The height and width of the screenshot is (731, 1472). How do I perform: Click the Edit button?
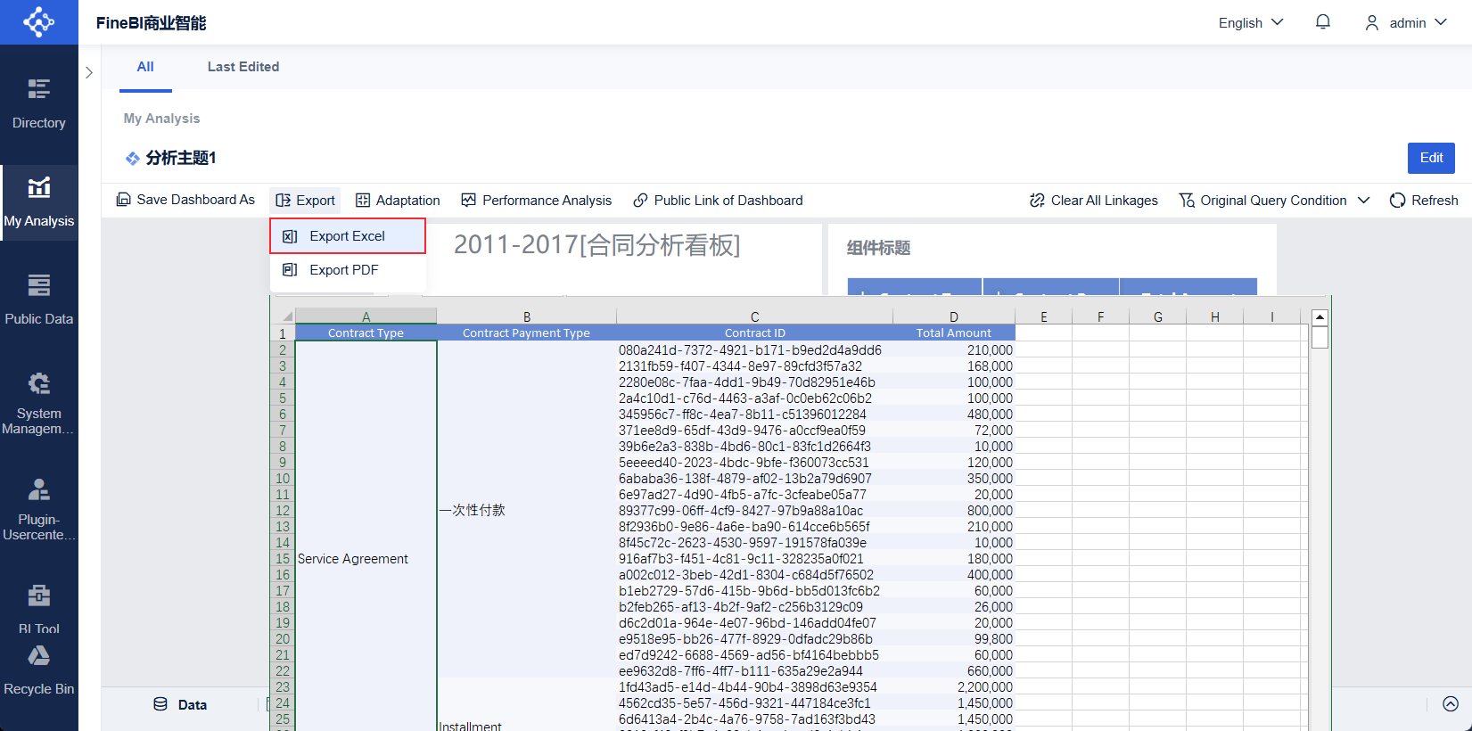[1431, 158]
